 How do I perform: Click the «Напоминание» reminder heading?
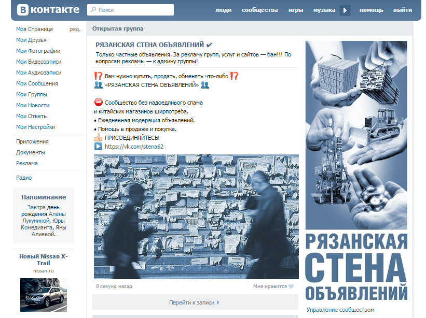(x=44, y=197)
